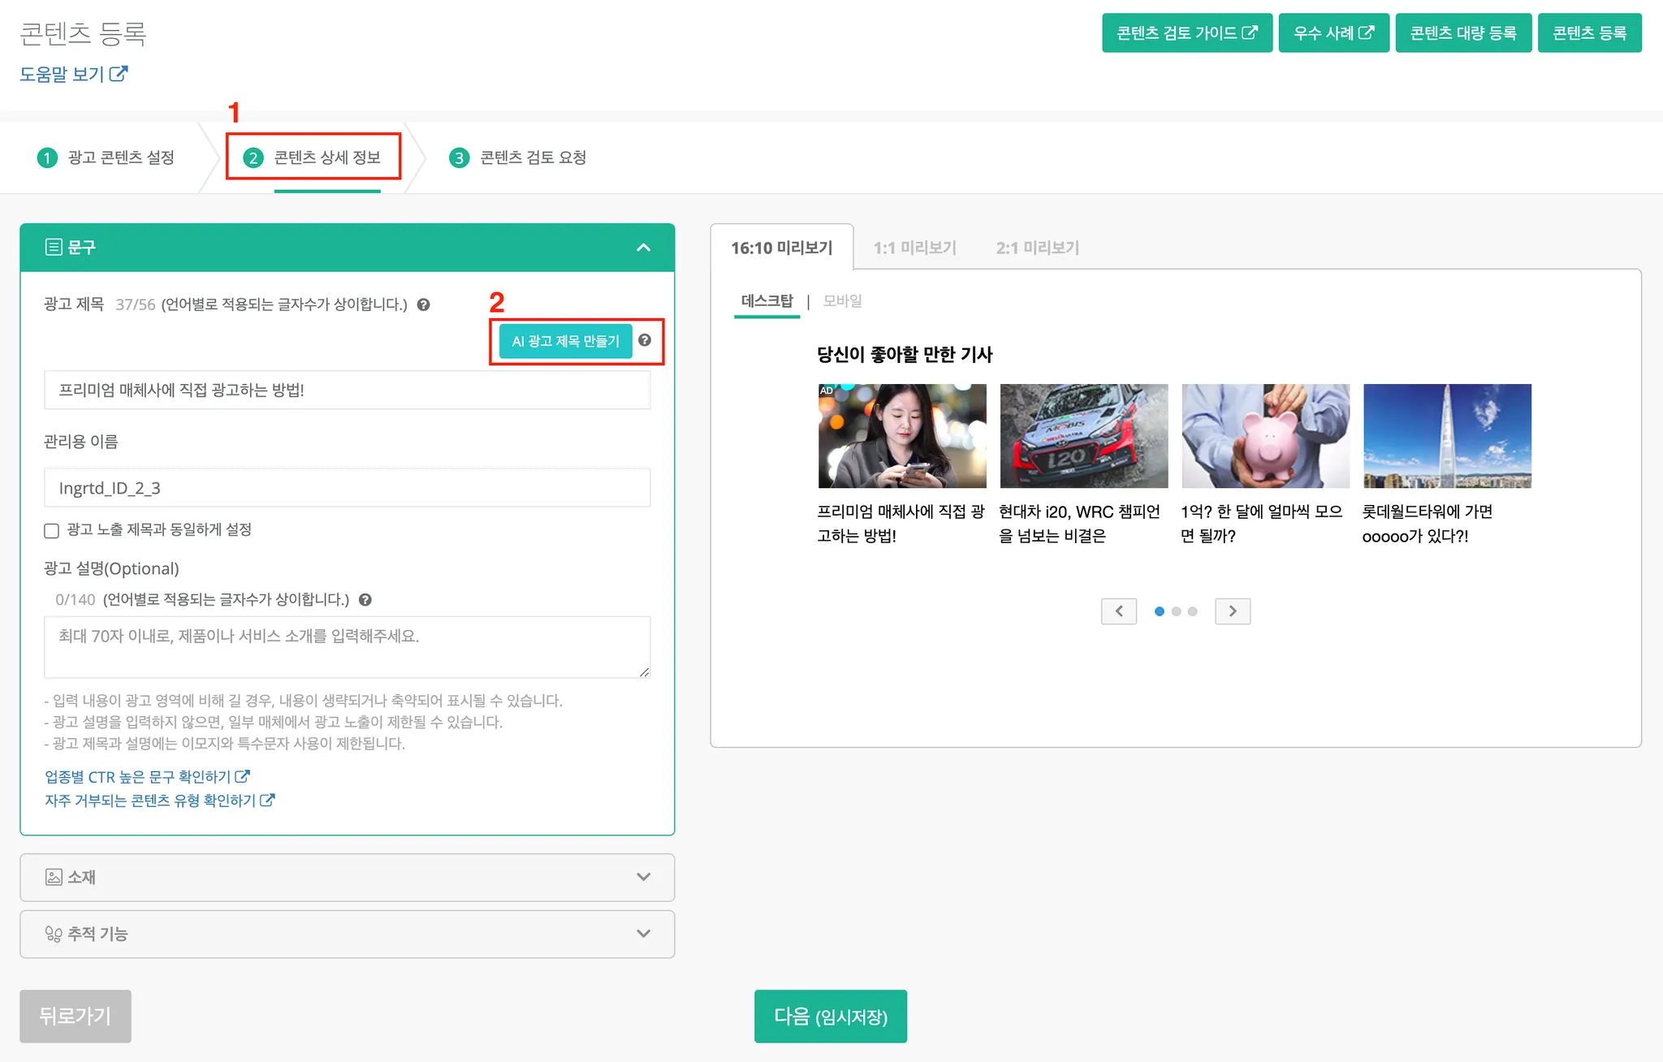Switch to 1:1 미리보기 tab

click(914, 248)
